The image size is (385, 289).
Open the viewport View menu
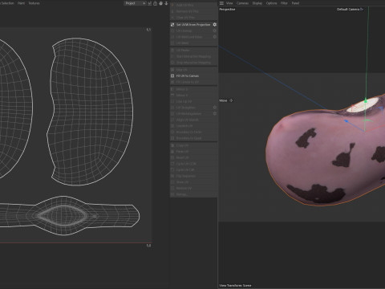(x=229, y=3)
